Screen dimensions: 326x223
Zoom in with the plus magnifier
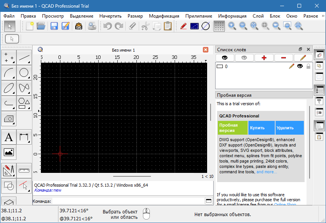(x=232, y=26)
